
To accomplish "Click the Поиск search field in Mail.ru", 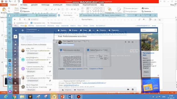I will coord(149,30).
